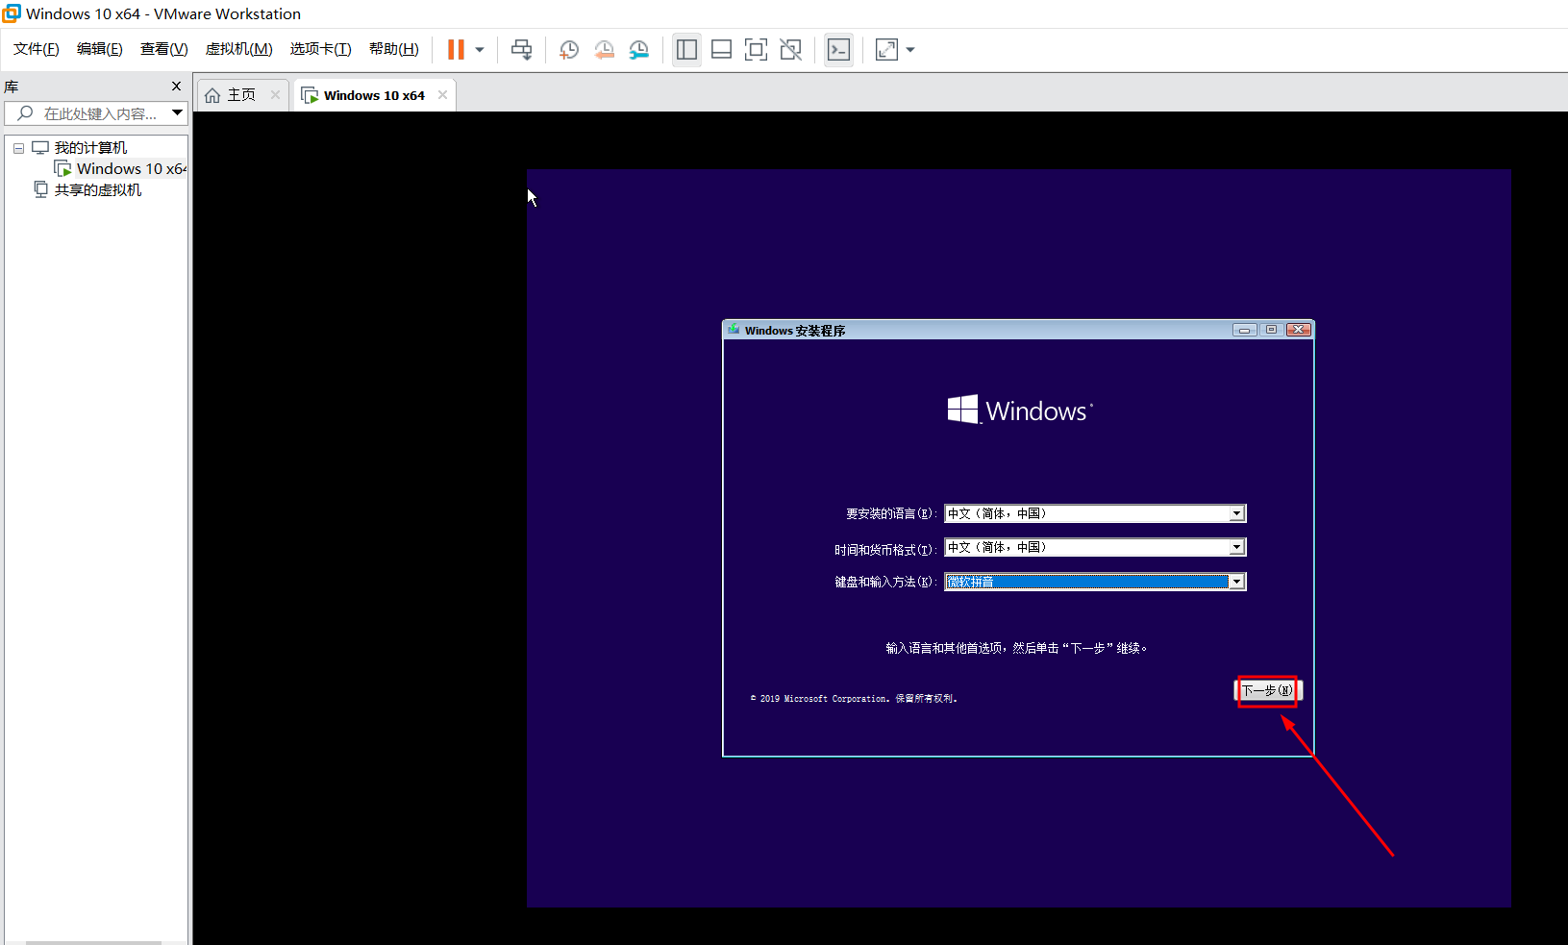Enter full screen mode
The width and height of the screenshot is (1568, 945).
tap(756, 49)
